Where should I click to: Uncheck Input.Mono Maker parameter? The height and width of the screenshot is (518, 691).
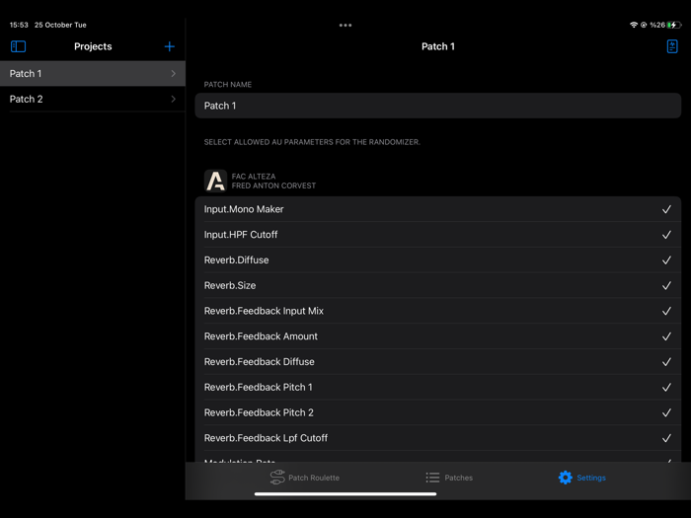[x=666, y=209]
